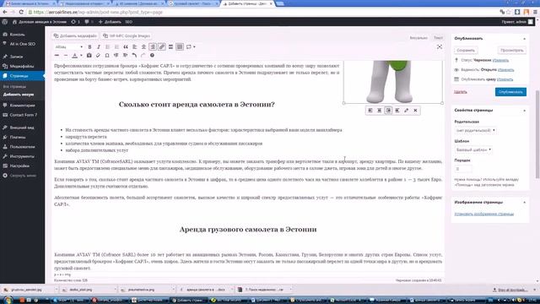The width and height of the screenshot is (540, 304).
Task: Clear formatting with the eraser icon
Action: pyautogui.click(x=98, y=56)
